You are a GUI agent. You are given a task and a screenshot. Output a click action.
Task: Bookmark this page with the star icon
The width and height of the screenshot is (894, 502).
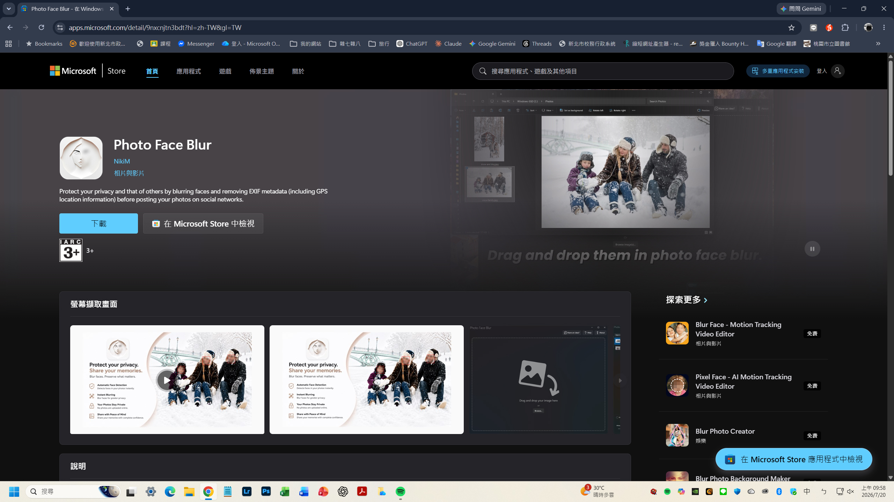coord(791,28)
